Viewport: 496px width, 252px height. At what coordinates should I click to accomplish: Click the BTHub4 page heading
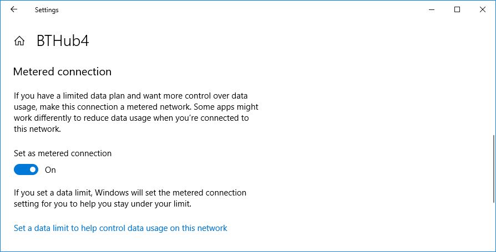(63, 41)
